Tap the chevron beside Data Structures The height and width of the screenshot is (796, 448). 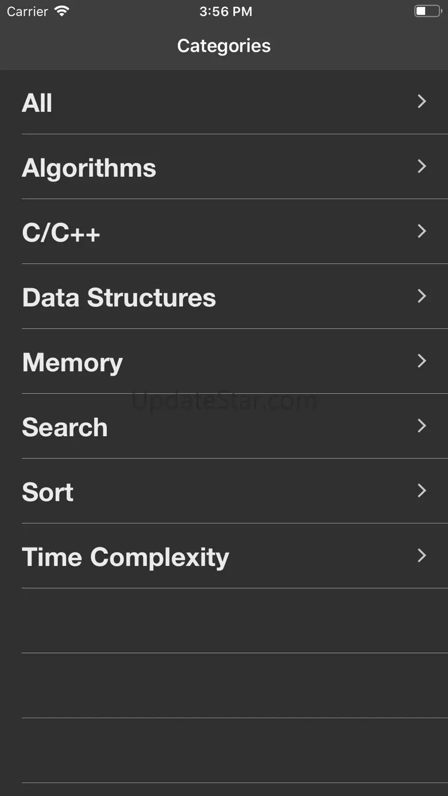point(422,296)
